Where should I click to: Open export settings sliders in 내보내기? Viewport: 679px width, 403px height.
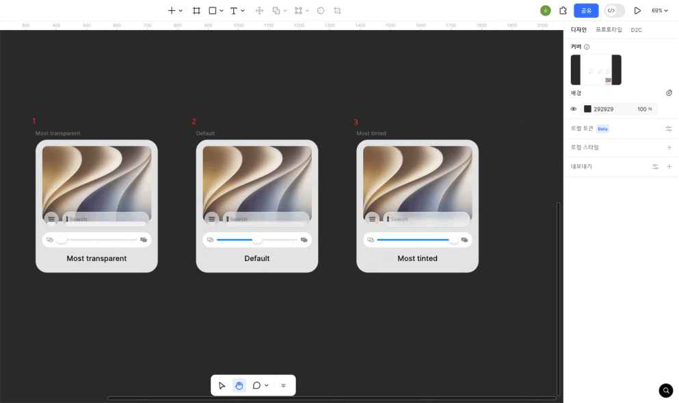[x=656, y=167]
